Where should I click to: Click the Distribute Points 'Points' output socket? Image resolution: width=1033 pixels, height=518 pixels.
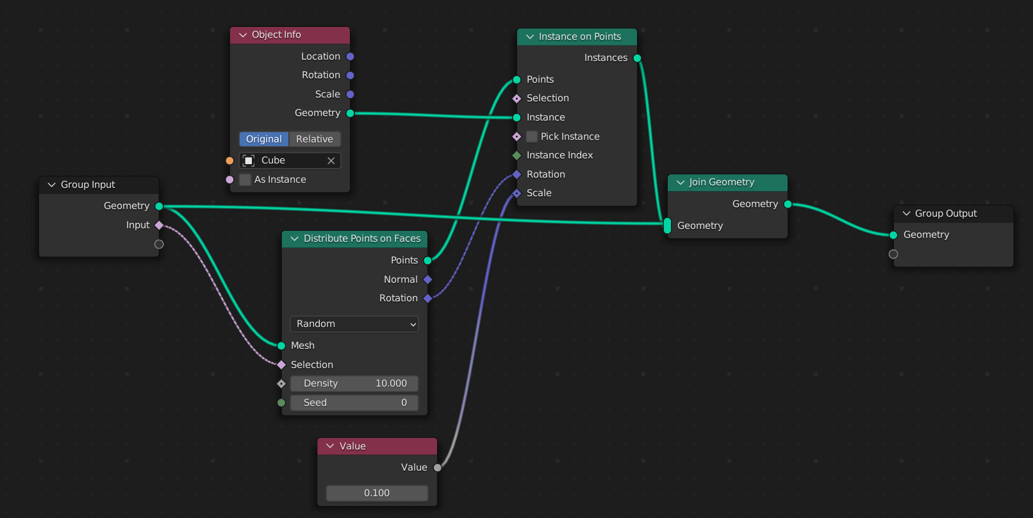(x=428, y=260)
